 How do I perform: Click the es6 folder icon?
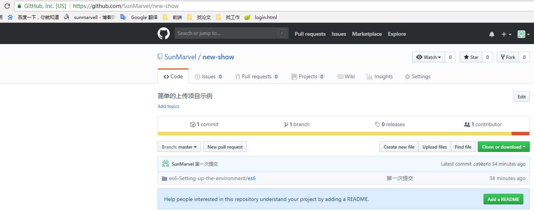tap(164, 178)
